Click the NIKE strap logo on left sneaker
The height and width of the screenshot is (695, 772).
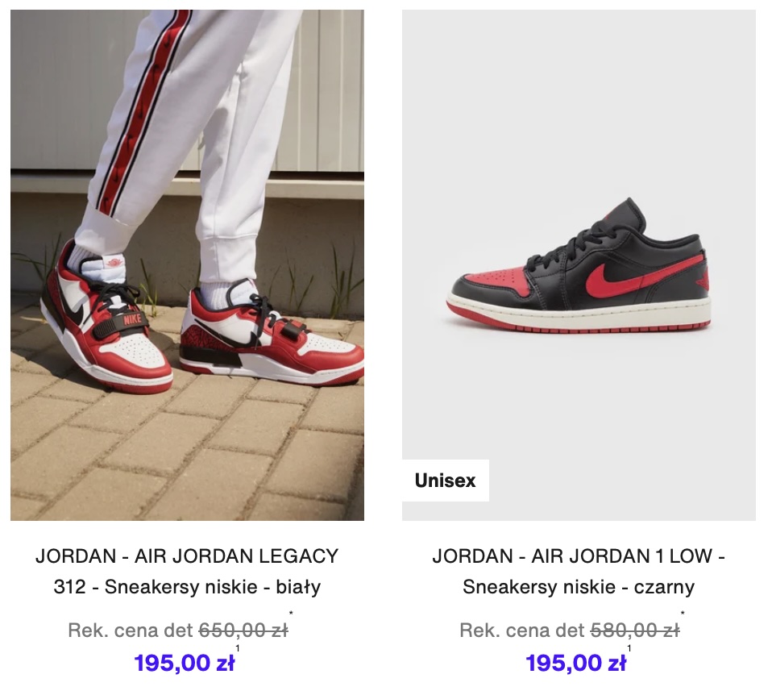pyautogui.click(x=132, y=319)
